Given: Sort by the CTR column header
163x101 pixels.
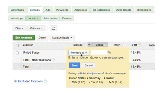Looking at the screenshot, I should (134, 45).
